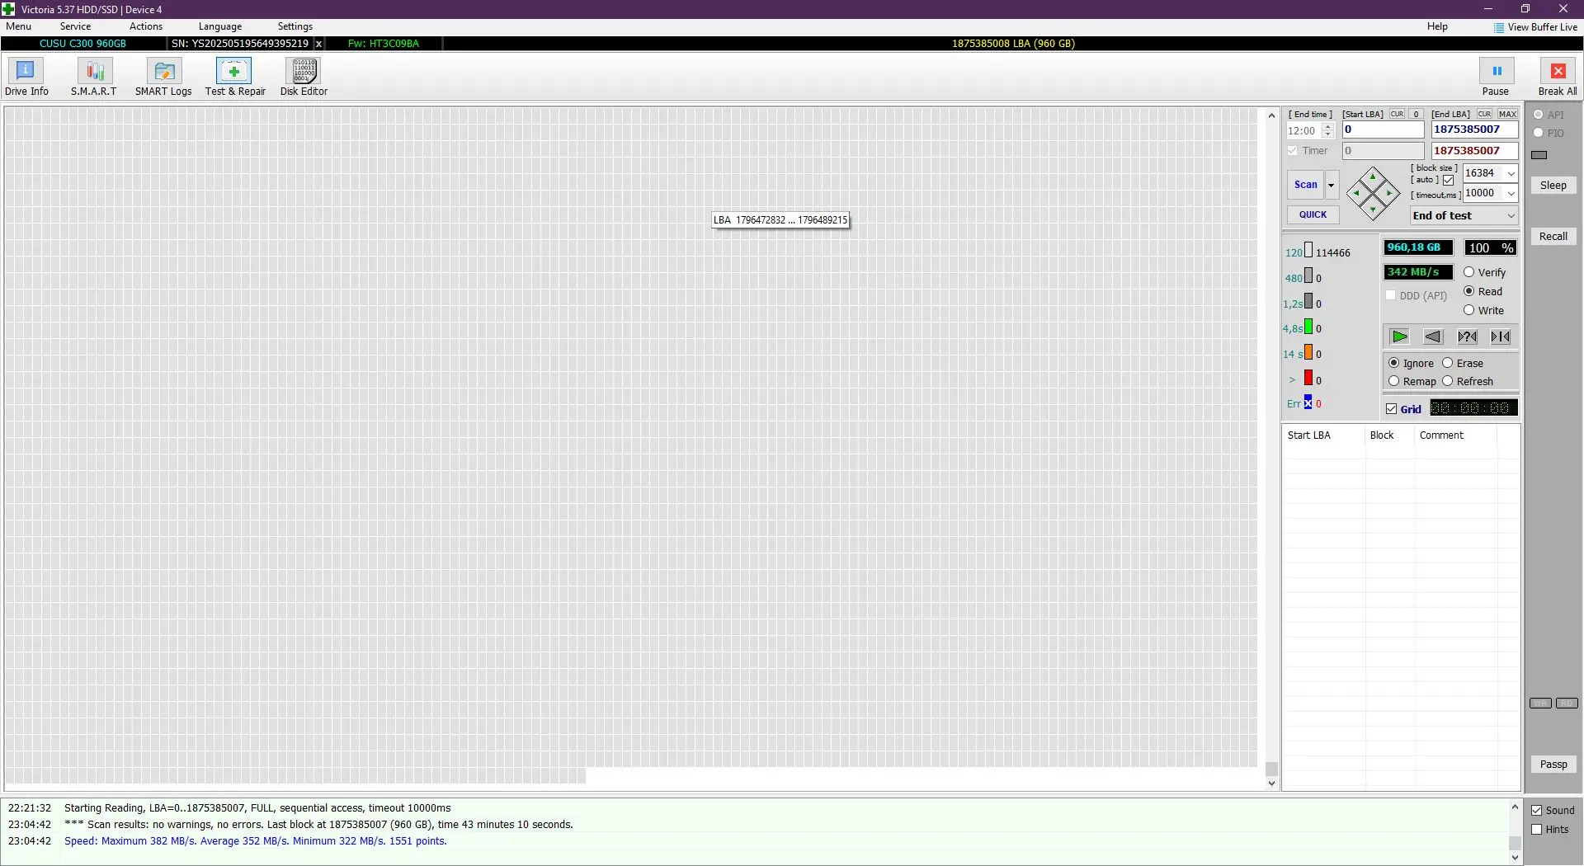Screen dimensions: 1584x866
Task: Open SMART Logs
Action: coord(163,78)
